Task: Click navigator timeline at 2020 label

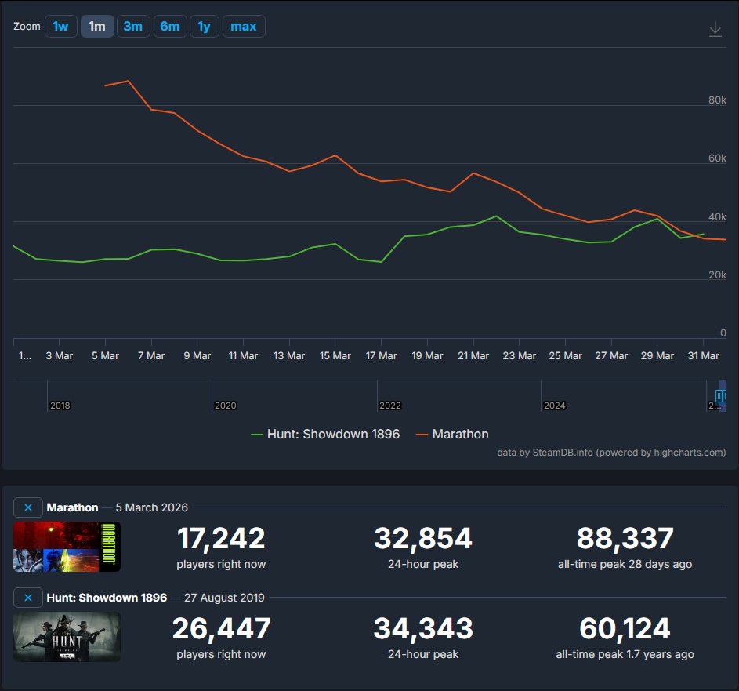Action: (225, 406)
